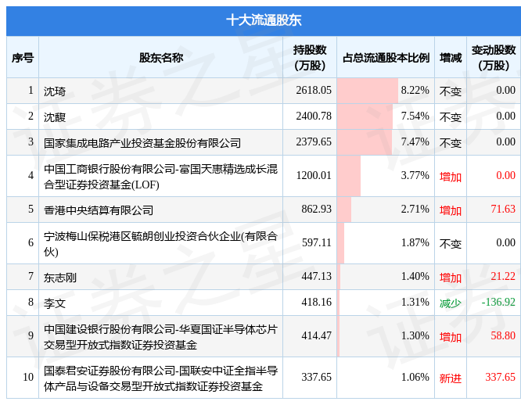Click the -136.92 change value
The width and height of the screenshot is (521, 405).
click(498, 302)
